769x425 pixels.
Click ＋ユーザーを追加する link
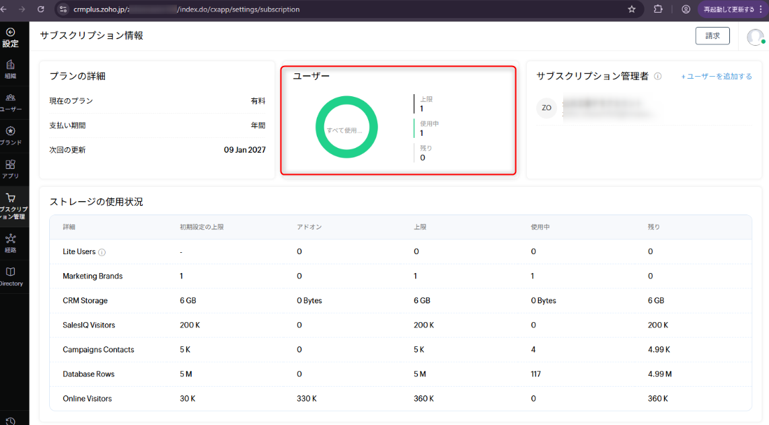tap(717, 77)
